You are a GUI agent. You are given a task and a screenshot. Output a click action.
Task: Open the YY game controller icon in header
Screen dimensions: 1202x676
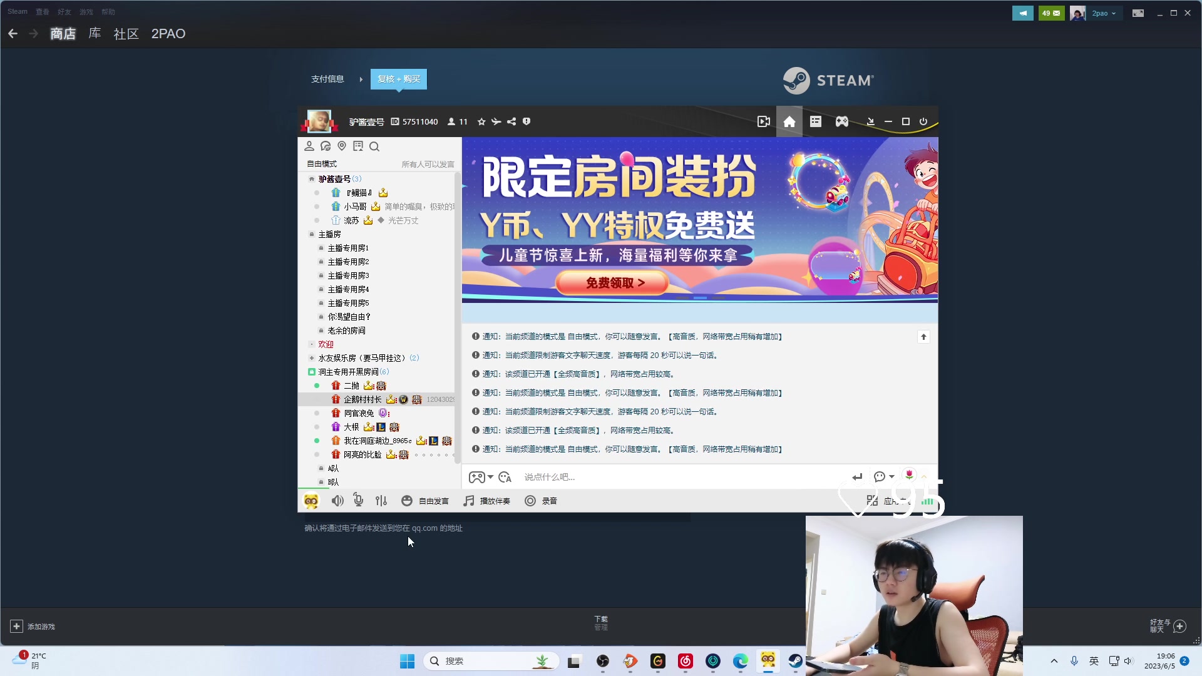coord(842,121)
